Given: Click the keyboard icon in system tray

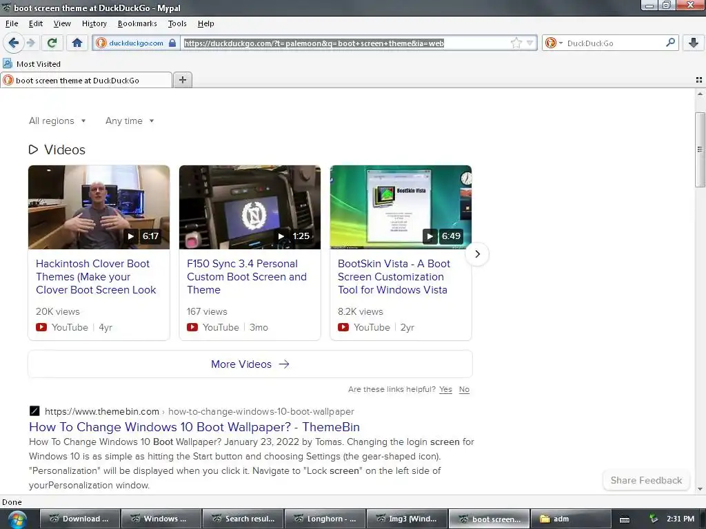Looking at the screenshot, I should [x=625, y=519].
